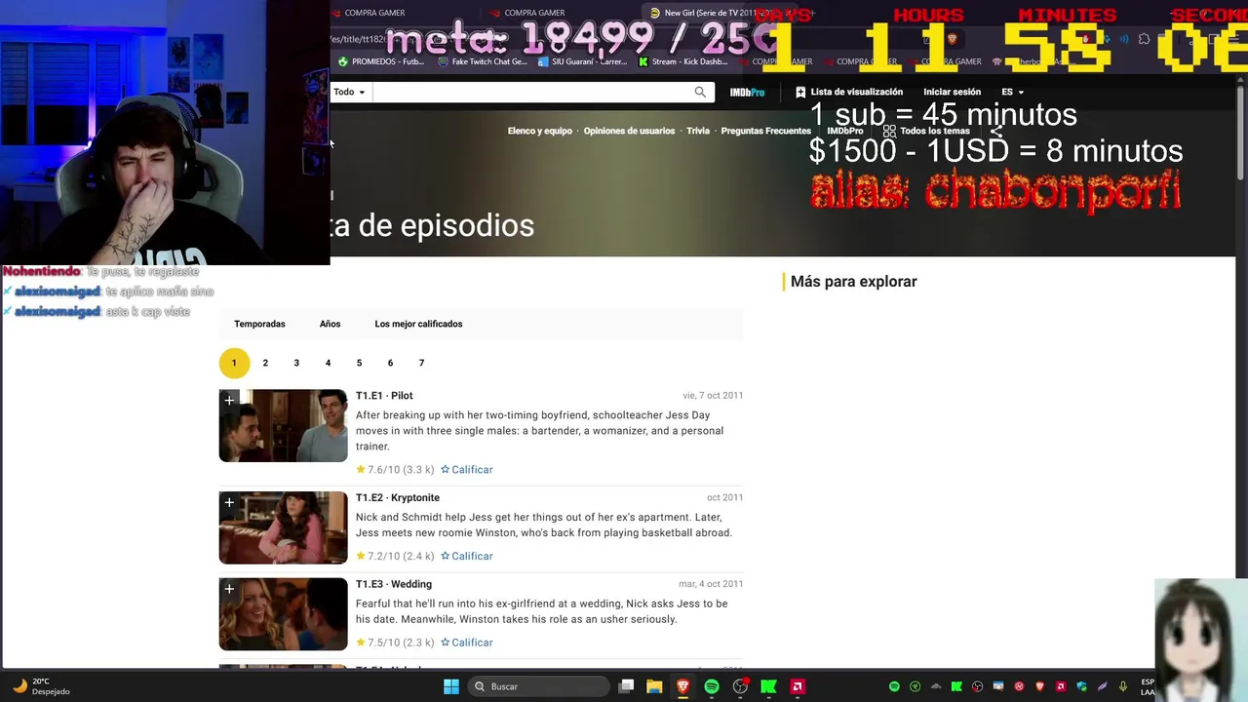
Task: Open Task View on the taskbar
Action: tap(627, 686)
